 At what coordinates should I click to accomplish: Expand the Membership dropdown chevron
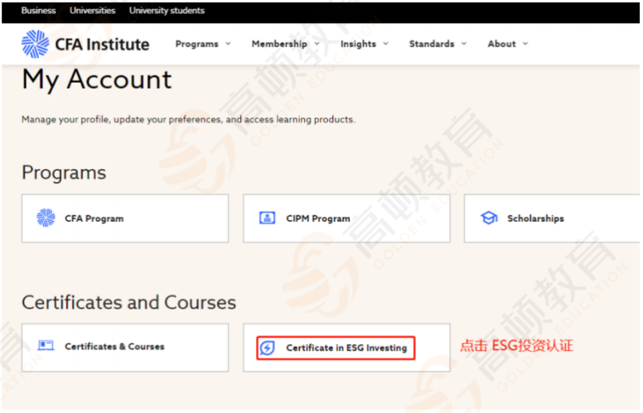coord(317,44)
